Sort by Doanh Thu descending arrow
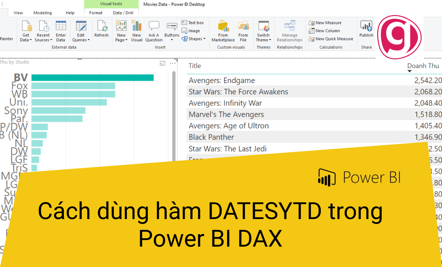 410,71
